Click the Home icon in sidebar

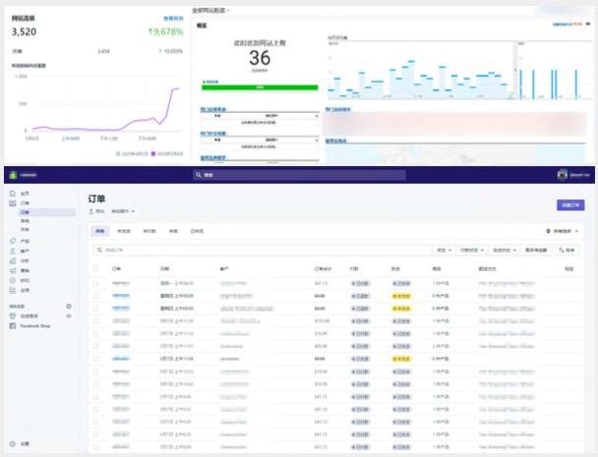pos(13,194)
